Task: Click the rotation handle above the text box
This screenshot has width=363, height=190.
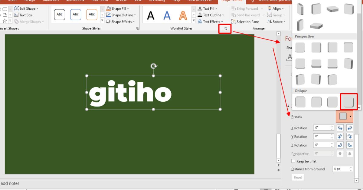Action: (154, 66)
